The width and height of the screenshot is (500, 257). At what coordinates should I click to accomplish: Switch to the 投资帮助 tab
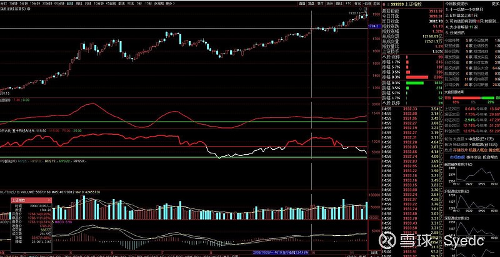point(489,157)
